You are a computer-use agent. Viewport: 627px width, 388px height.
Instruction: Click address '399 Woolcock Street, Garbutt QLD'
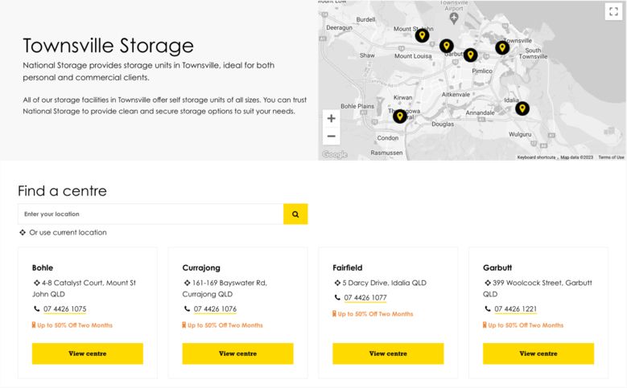point(538,288)
